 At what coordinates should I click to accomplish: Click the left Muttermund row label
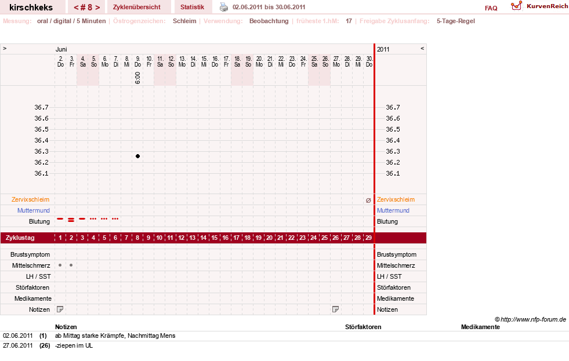(x=34, y=210)
